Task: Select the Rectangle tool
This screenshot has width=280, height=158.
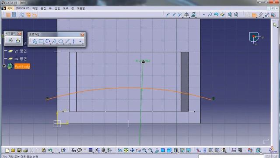Action: (41, 41)
